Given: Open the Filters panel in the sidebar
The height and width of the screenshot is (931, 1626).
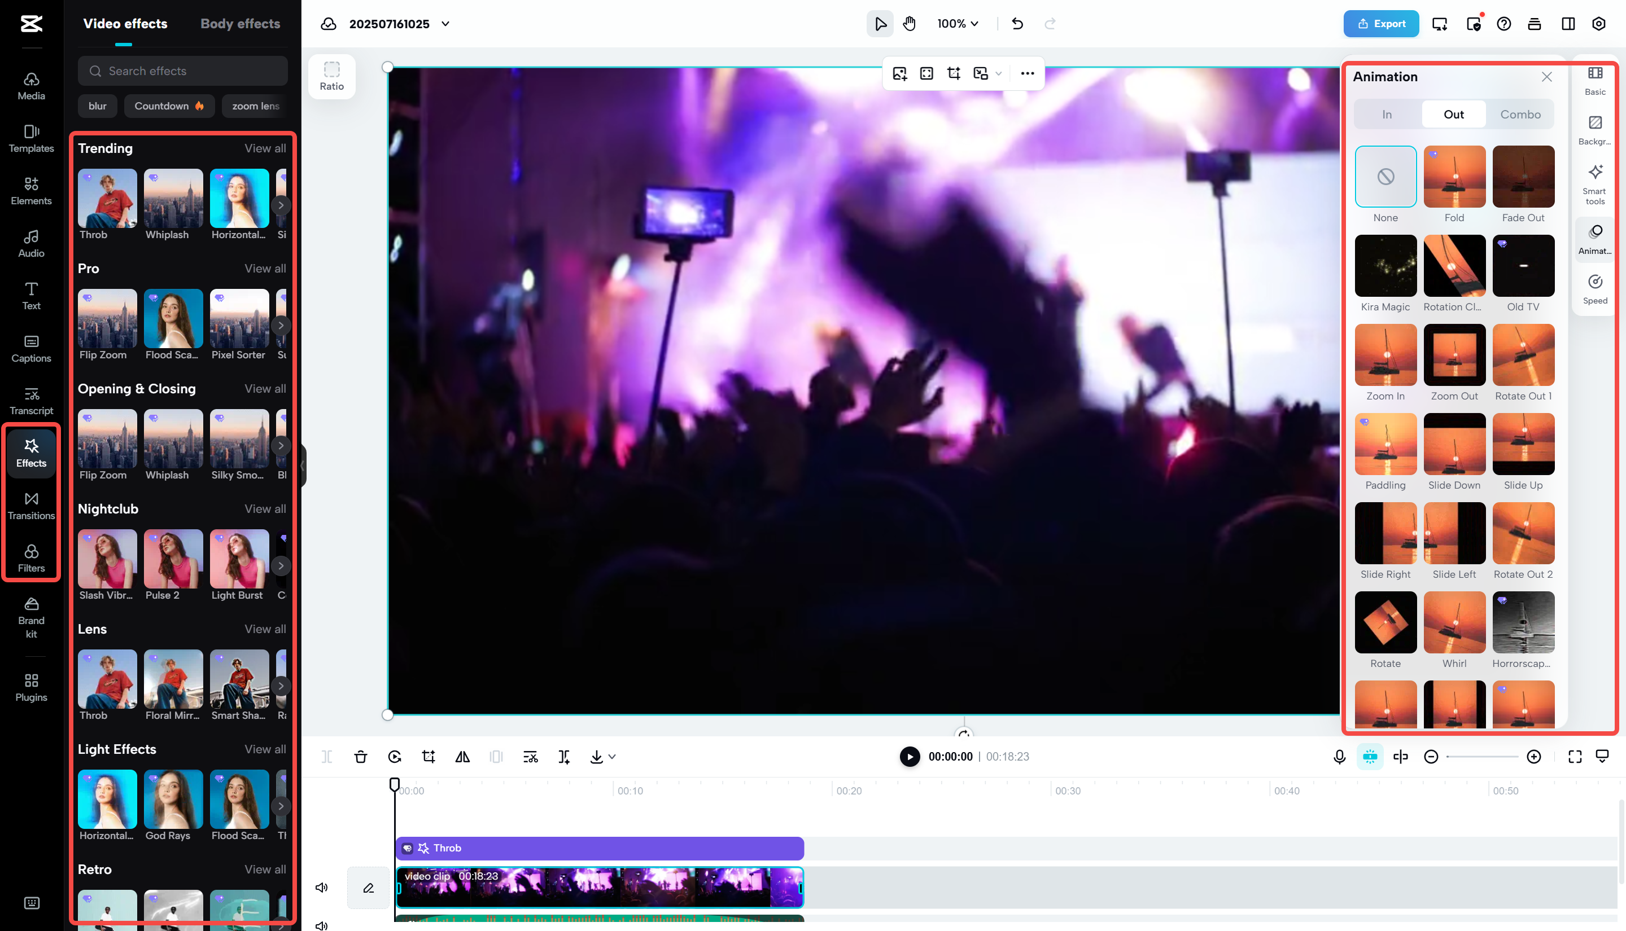Looking at the screenshot, I should pos(30,557).
